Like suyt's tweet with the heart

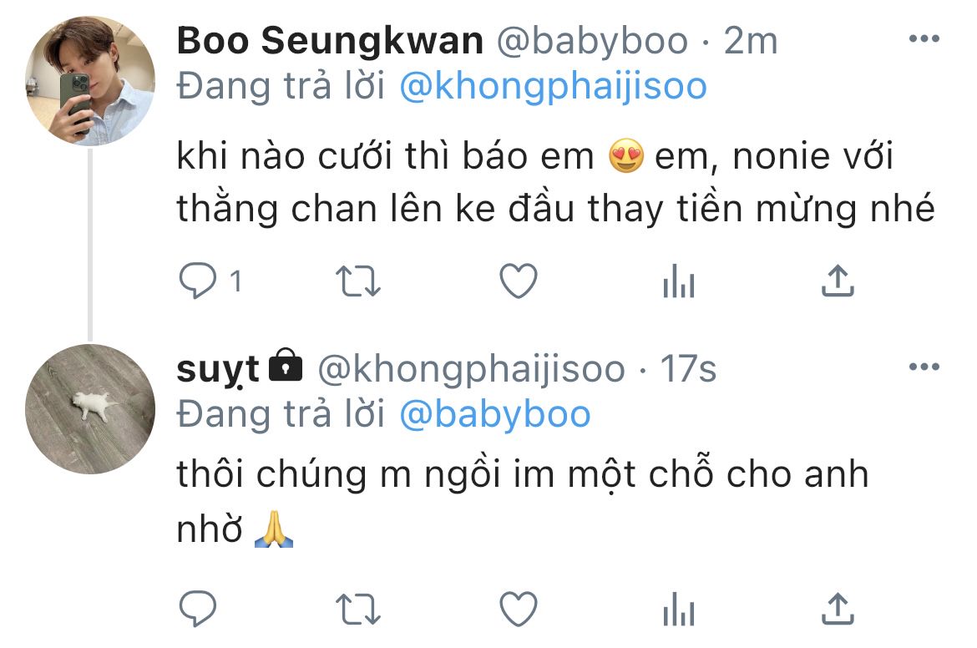[x=519, y=609]
